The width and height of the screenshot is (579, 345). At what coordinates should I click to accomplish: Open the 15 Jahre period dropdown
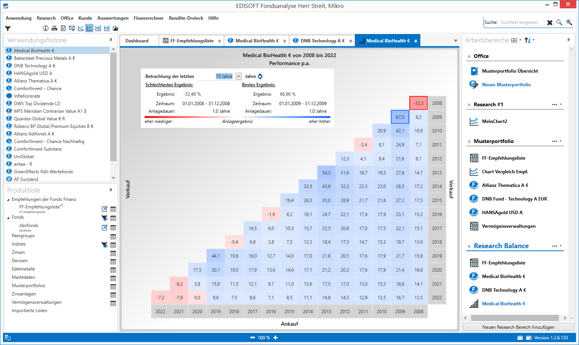tap(238, 76)
